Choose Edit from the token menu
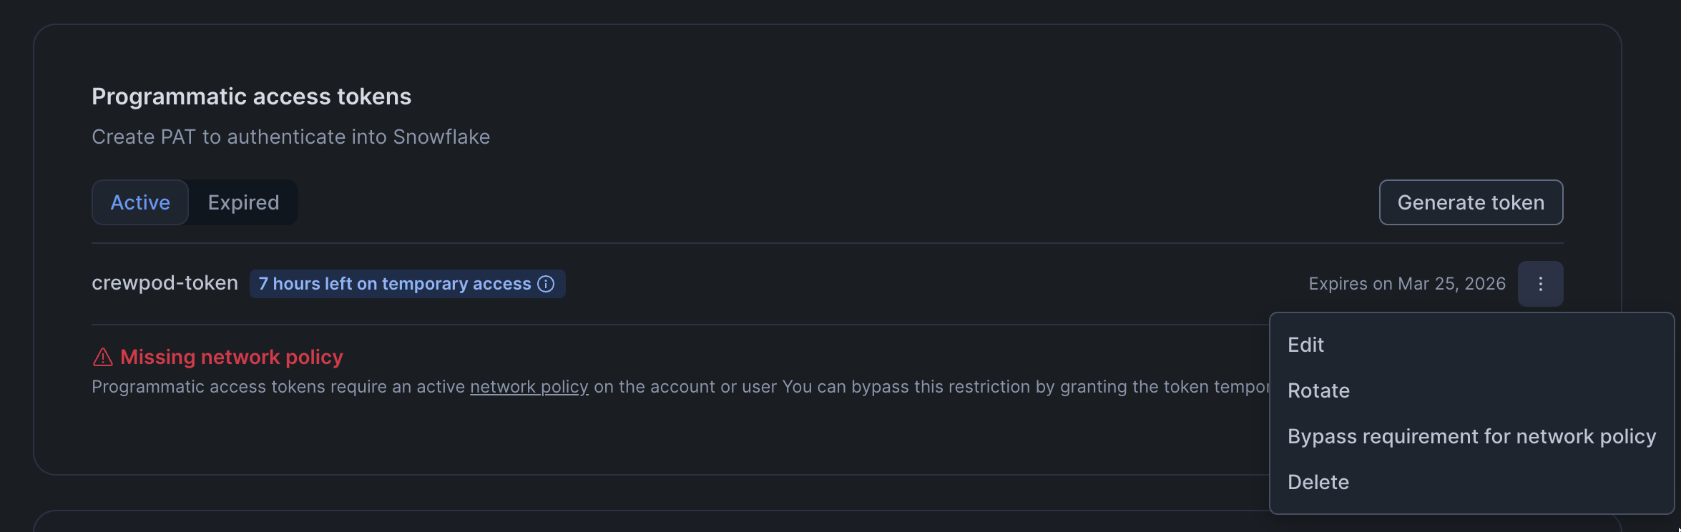Viewport: 1681px width, 532px height. [x=1305, y=345]
